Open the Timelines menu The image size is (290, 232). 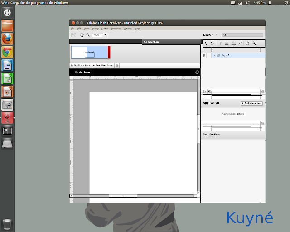(116, 29)
